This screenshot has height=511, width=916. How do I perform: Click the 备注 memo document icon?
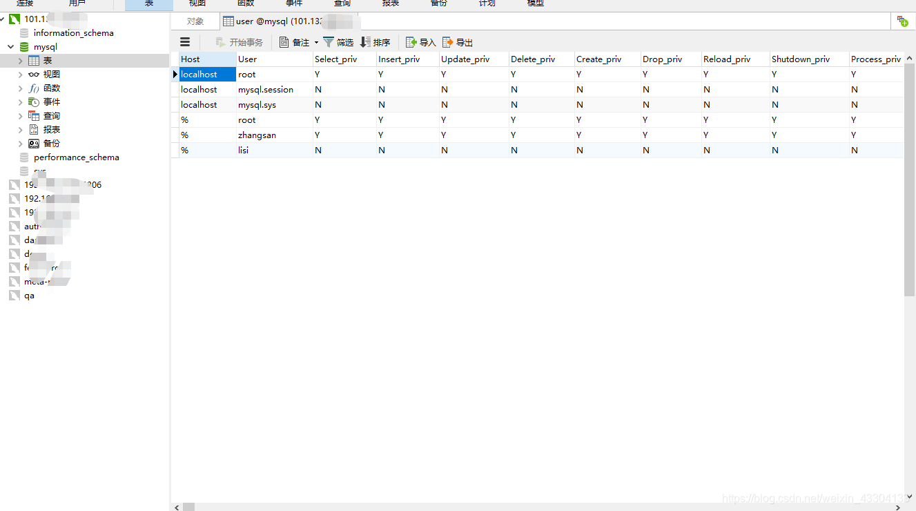point(284,42)
